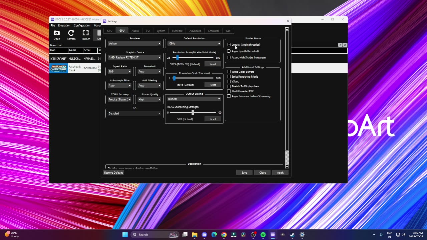Screen dimensions: 427x240
Task: Click Restore Defaults button
Action: (x=114, y=173)
